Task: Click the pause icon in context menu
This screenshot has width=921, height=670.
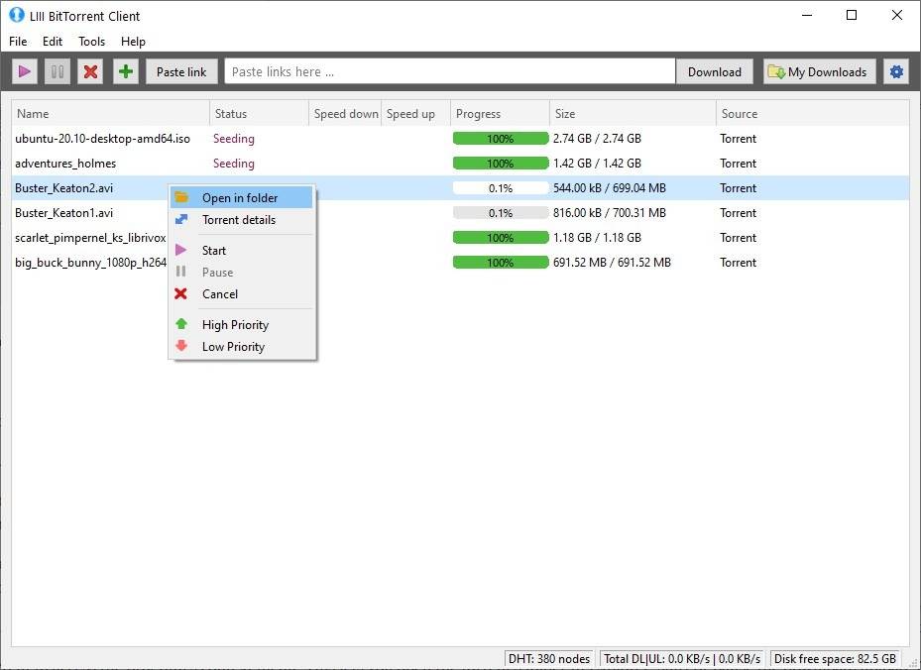Action: [181, 272]
